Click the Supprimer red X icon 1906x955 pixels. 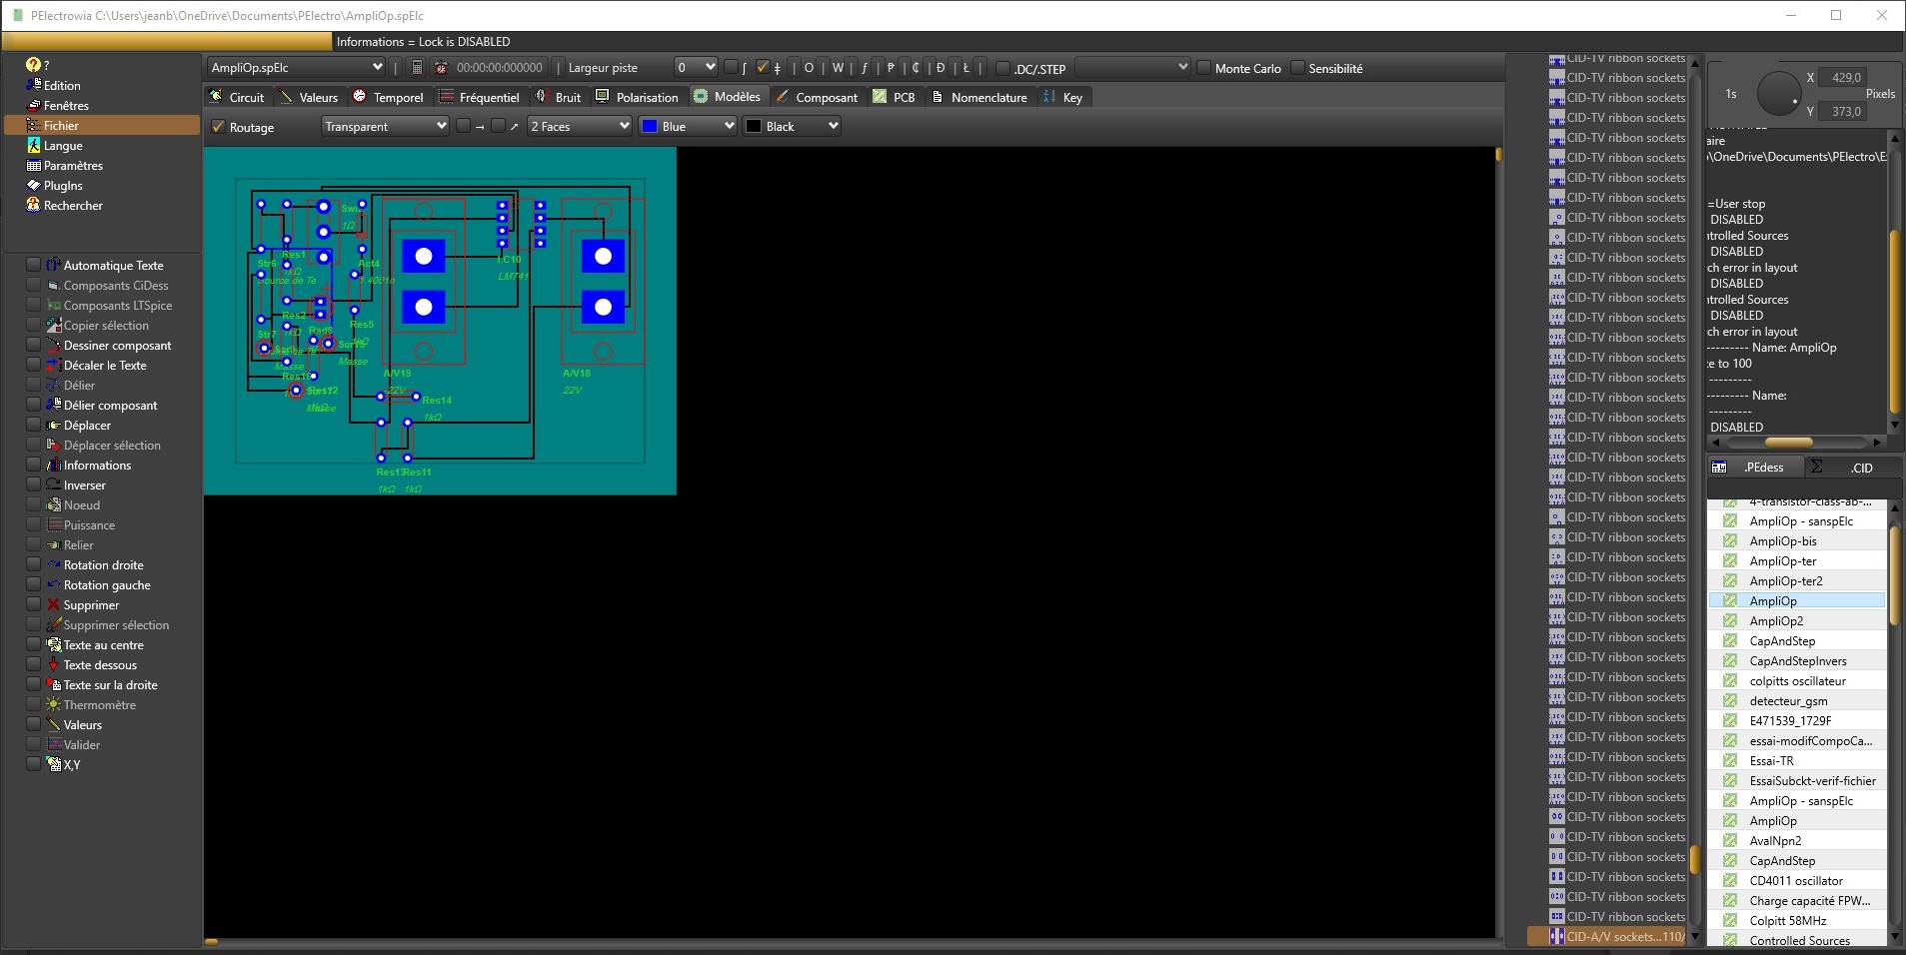tap(54, 605)
